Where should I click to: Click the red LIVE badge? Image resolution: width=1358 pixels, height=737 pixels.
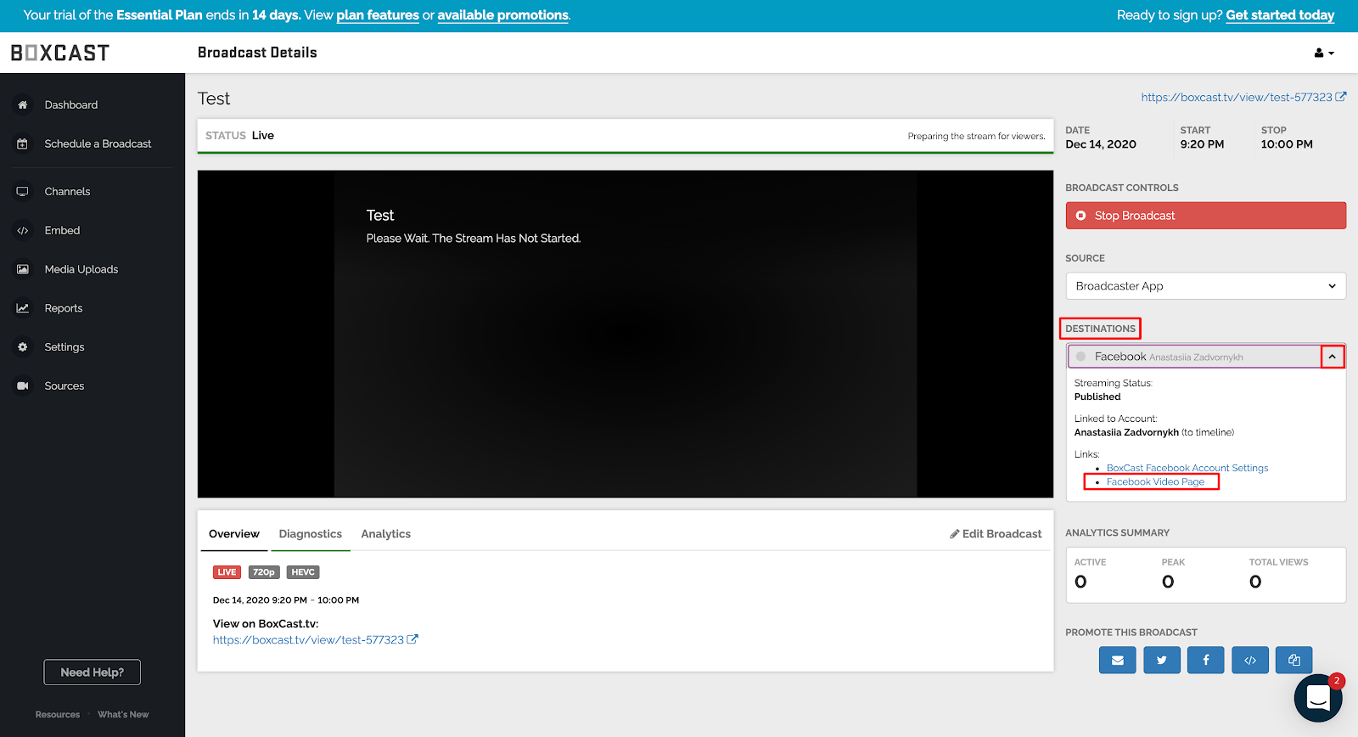point(227,572)
